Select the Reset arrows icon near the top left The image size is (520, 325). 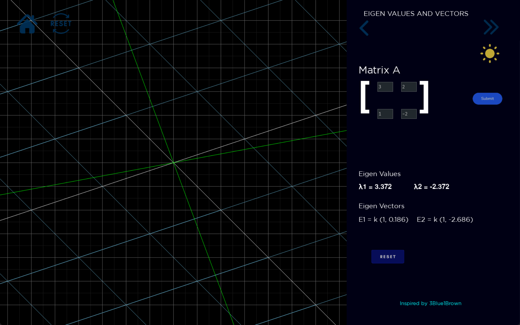coord(60,24)
